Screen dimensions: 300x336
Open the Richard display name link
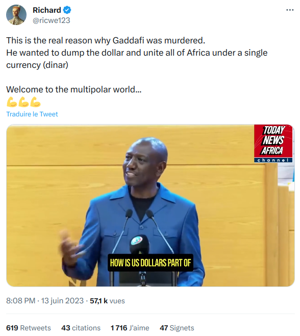pos(46,10)
